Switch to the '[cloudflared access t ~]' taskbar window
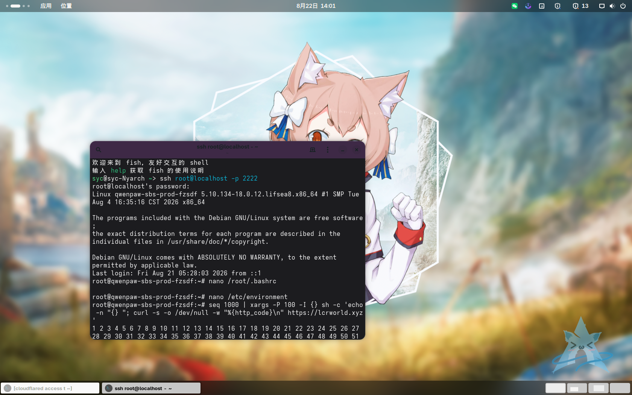The width and height of the screenshot is (632, 395). click(50, 388)
